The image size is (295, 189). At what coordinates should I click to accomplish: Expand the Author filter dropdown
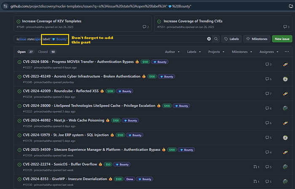[x=172, y=52]
